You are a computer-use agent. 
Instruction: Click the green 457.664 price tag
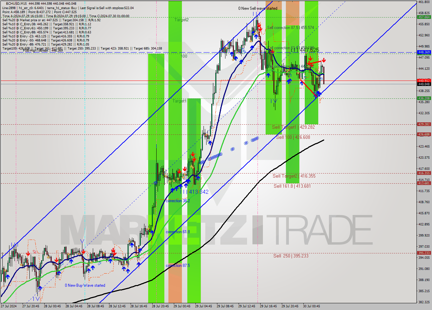pyautogui.click(x=424, y=17)
